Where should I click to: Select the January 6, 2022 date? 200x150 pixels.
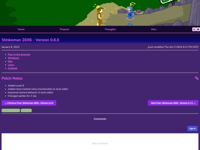pyautogui.click(x=10, y=47)
